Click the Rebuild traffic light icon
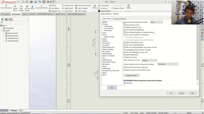The width and height of the screenshot is (204, 114). (x=48, y=2)
